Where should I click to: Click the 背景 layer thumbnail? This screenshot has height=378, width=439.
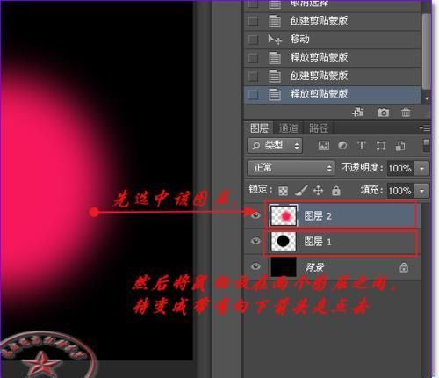[284, 266]
